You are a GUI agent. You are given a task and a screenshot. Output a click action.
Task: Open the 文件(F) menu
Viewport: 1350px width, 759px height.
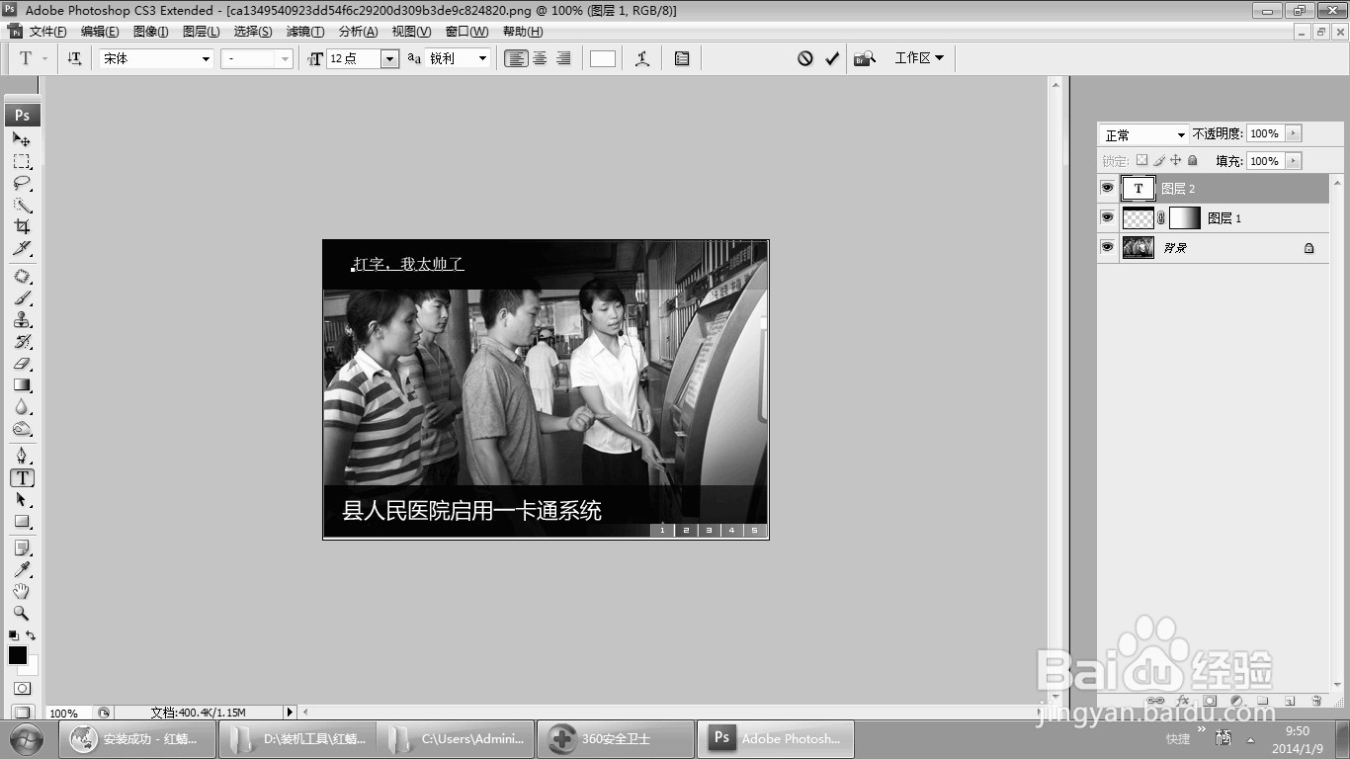tap(47, 32)
